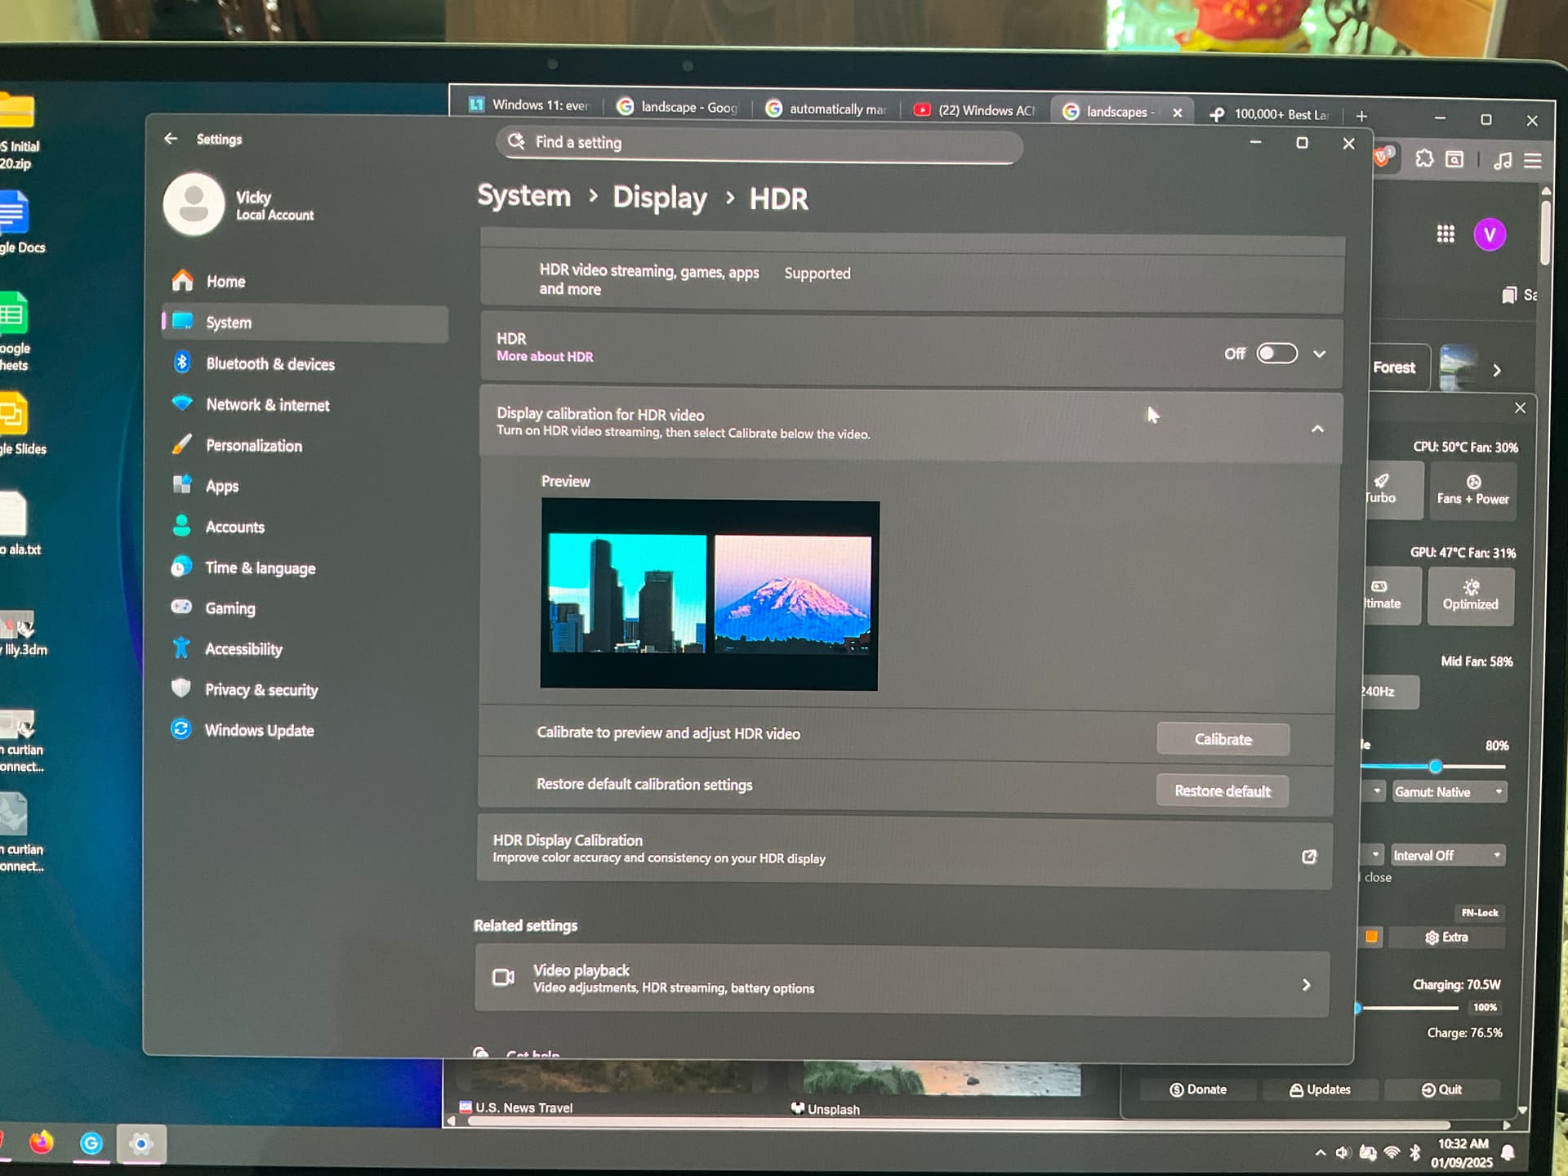Image resolution: width=1568 pixels, height=1176 pixels.
Task: Open the Accessibility settings page
Action: point(243,649)
